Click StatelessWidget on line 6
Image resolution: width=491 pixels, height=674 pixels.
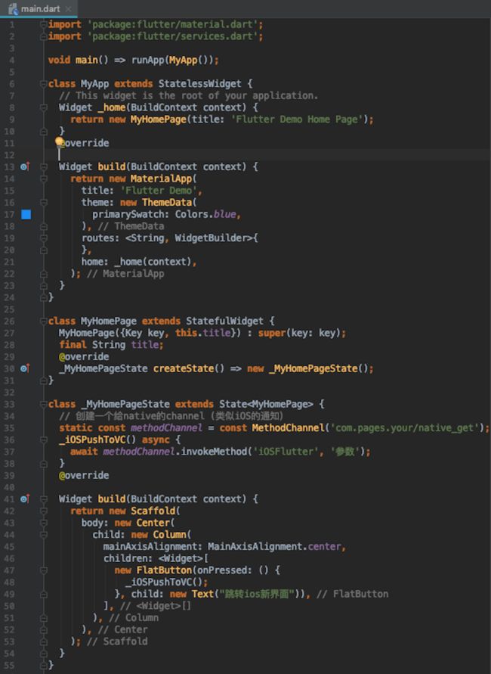199,84
